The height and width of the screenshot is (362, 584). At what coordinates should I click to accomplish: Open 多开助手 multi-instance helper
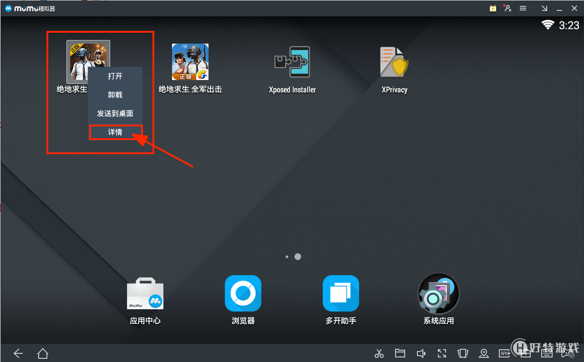tap(341, 293)
